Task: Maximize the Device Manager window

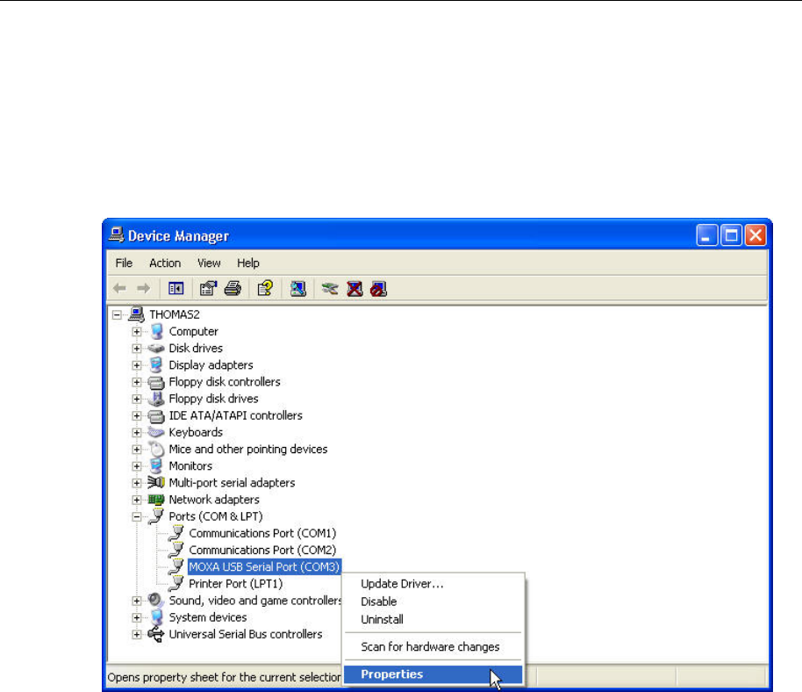Action: pyautogui.click(x=732, y=235)
